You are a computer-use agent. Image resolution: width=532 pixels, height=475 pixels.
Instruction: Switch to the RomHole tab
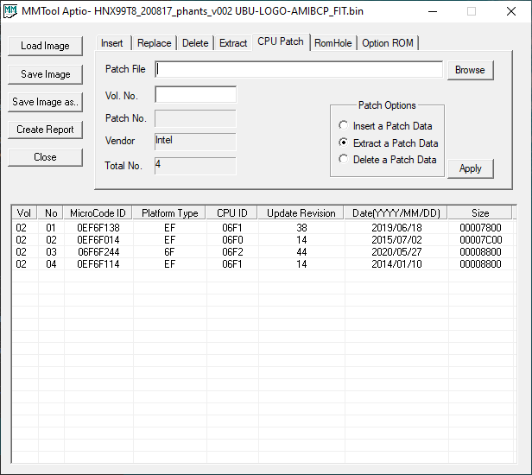tap(333, 43)
